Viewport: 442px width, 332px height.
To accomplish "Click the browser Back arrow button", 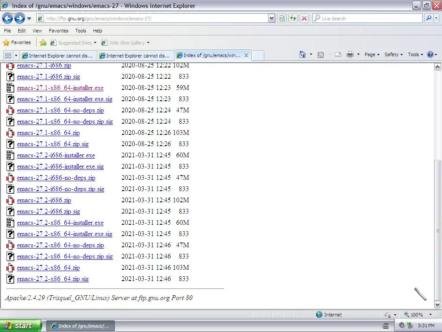I will pos(8,19).
